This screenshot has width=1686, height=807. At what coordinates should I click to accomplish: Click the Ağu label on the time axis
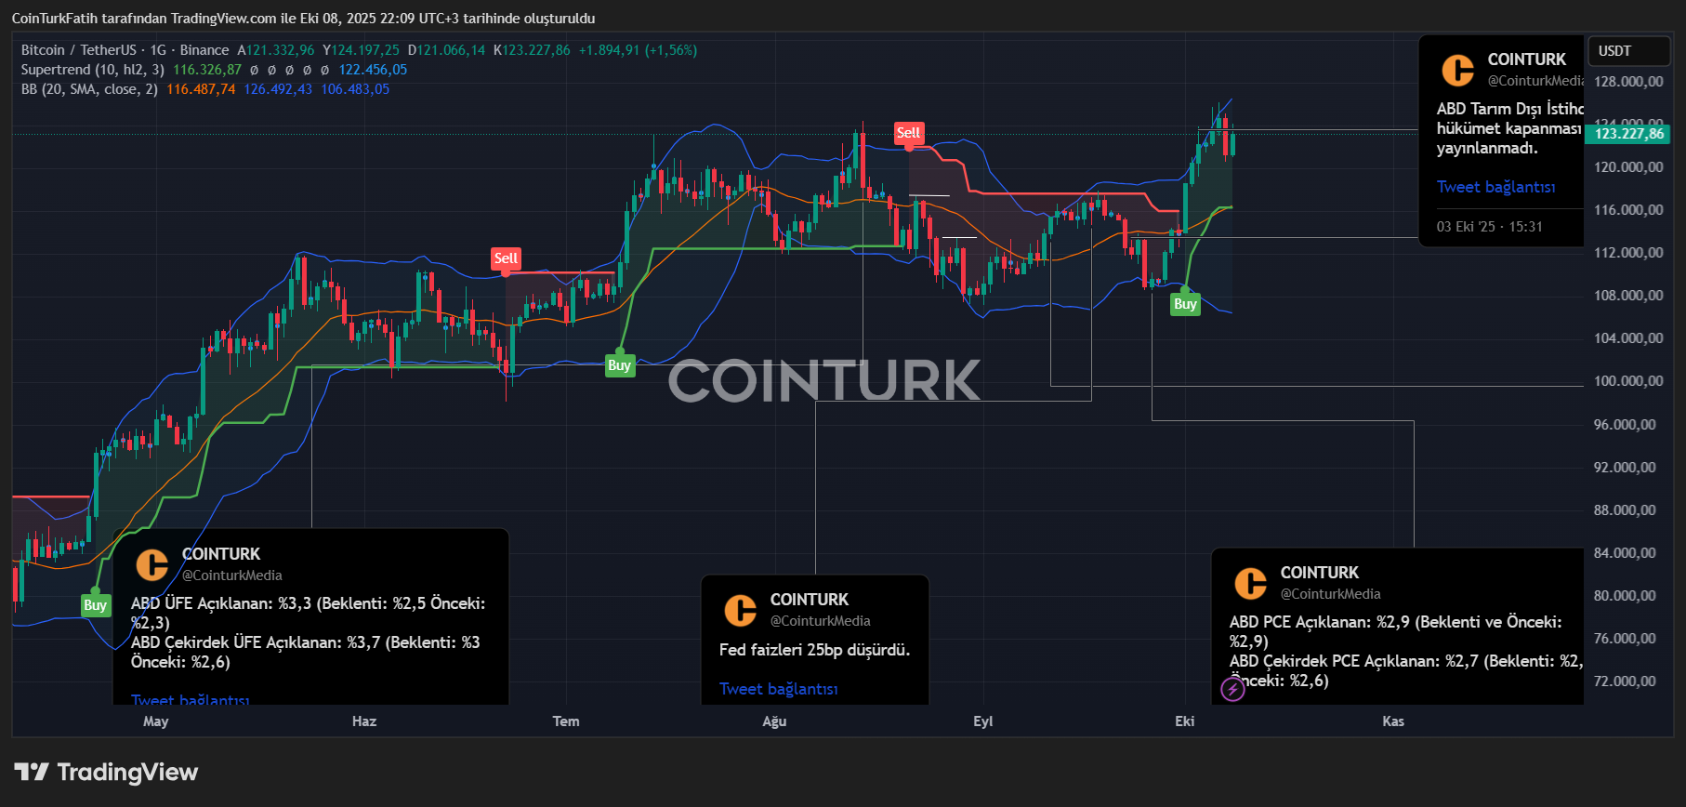click(x=774, y=721)
